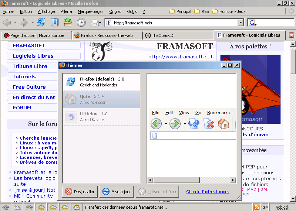296x212 pixels.
Task: Click the Google search engine icon
Action: pyautogui.click(x=252, y=23)
